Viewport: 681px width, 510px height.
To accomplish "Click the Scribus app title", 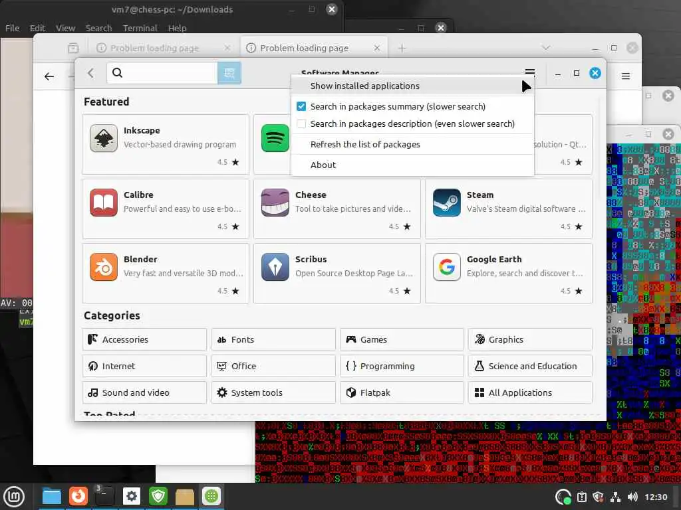I will coord(311,260).
